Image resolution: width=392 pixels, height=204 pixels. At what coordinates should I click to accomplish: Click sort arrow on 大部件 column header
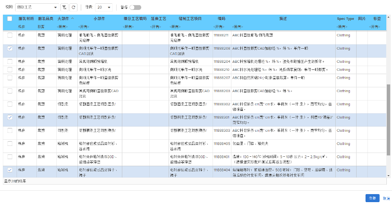click(x=73, y=18)
